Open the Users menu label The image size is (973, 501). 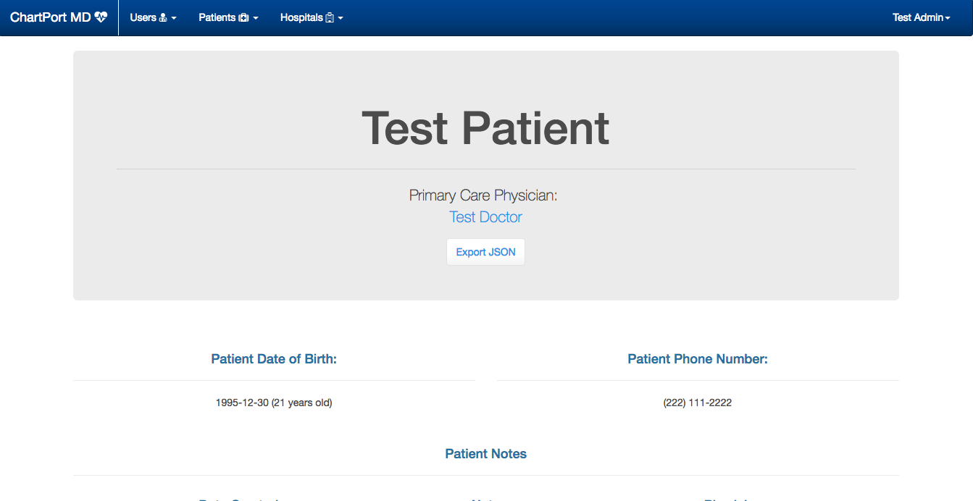143,17
